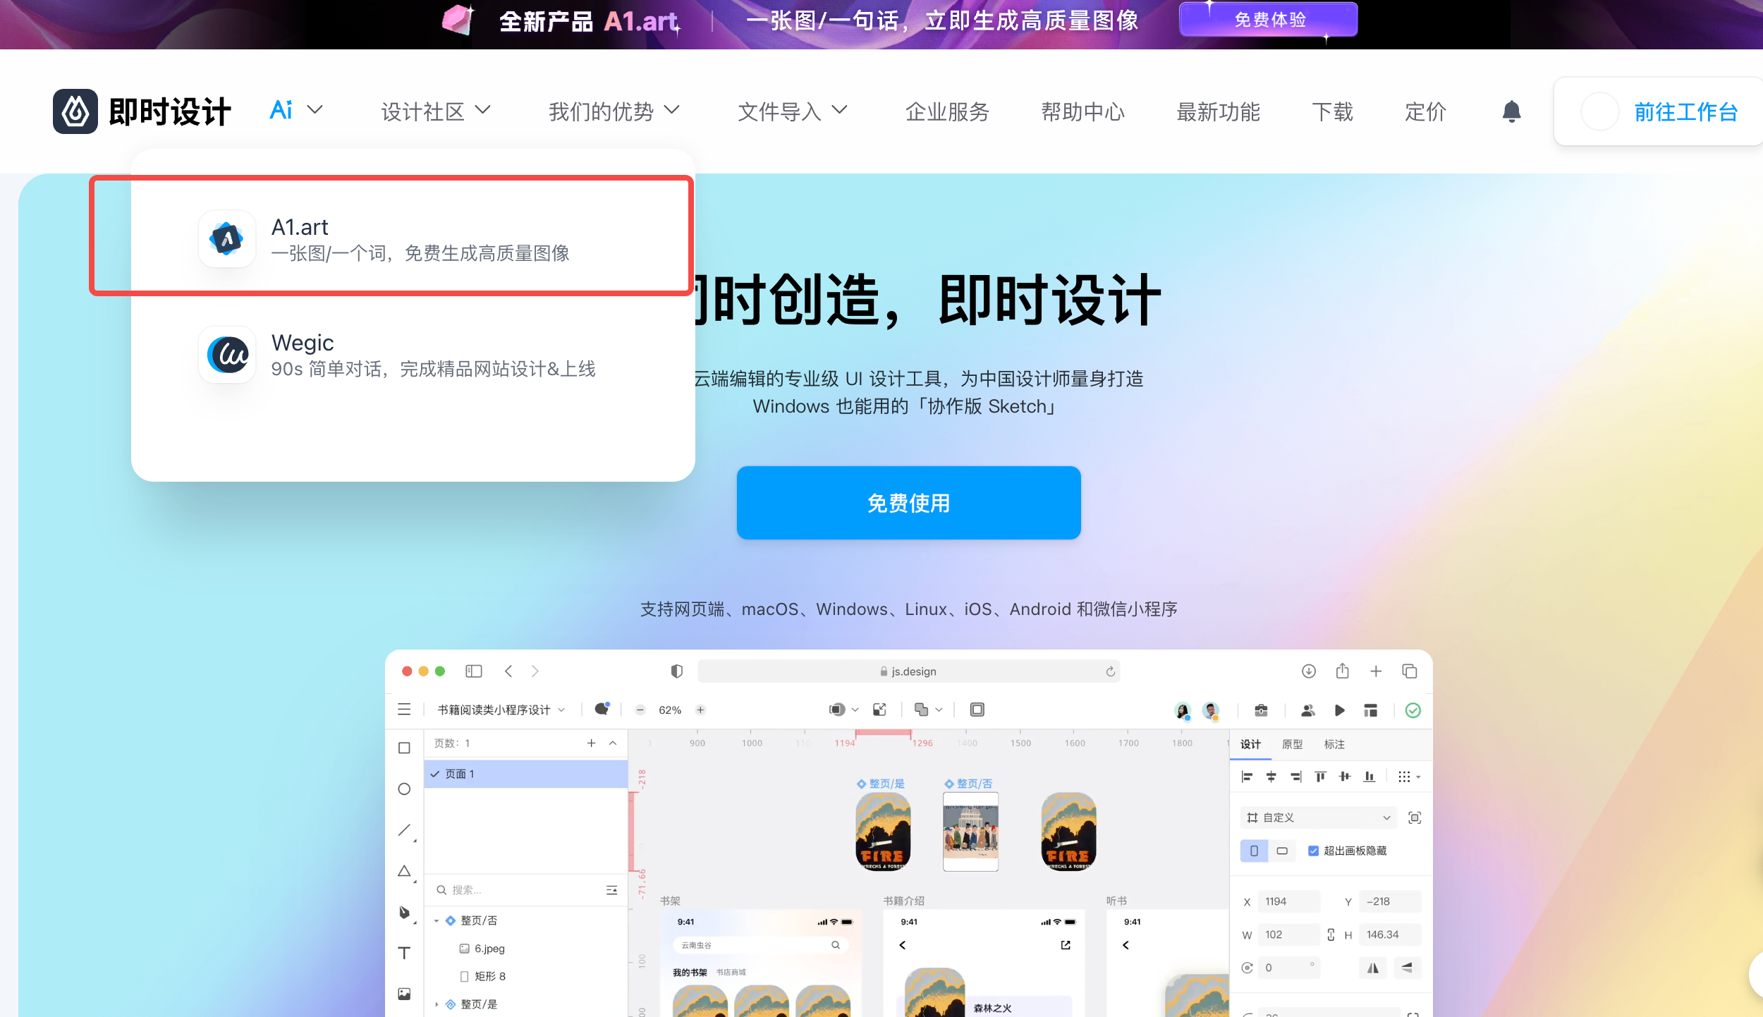Select the Pen tool in the left toolbar
The image size is (1763, 1017).
(404, 912)
